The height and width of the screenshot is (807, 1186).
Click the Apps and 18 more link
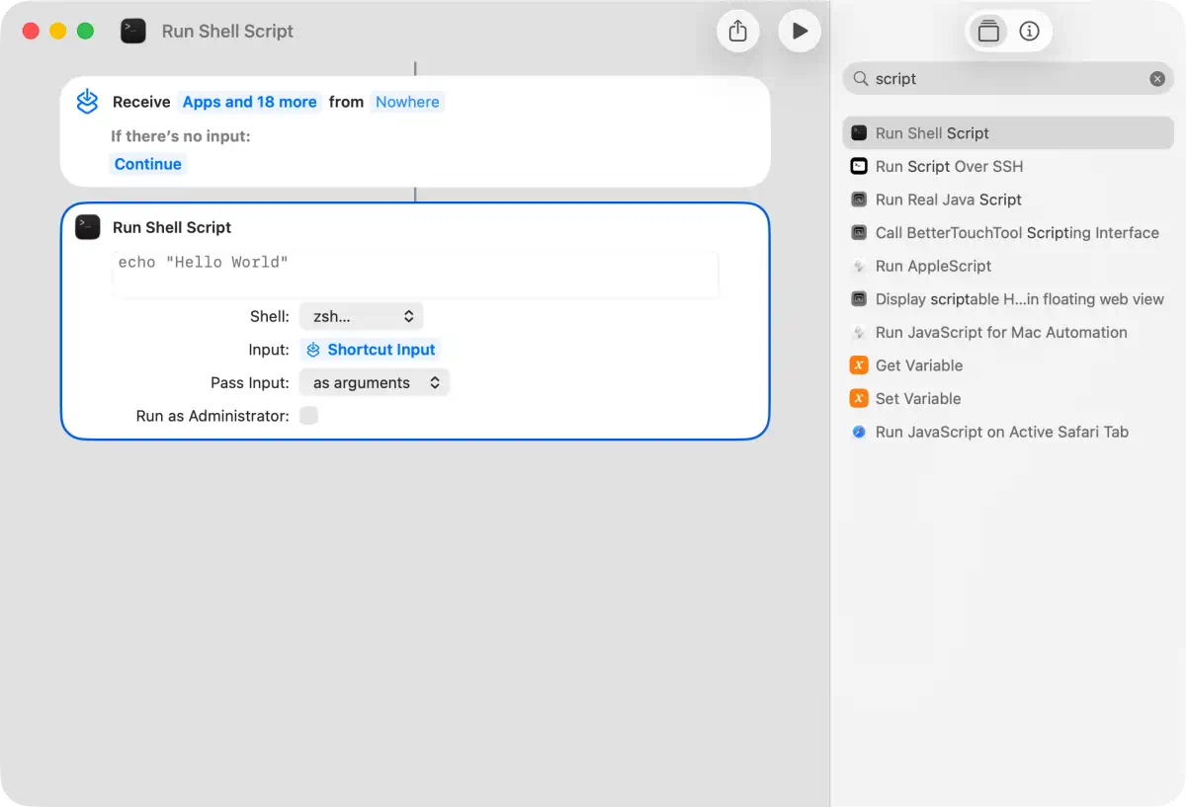tap(250, 102)
